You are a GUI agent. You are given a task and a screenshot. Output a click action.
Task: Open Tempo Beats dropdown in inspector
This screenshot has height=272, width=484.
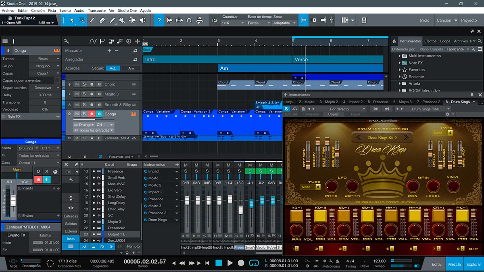[45, 59]
